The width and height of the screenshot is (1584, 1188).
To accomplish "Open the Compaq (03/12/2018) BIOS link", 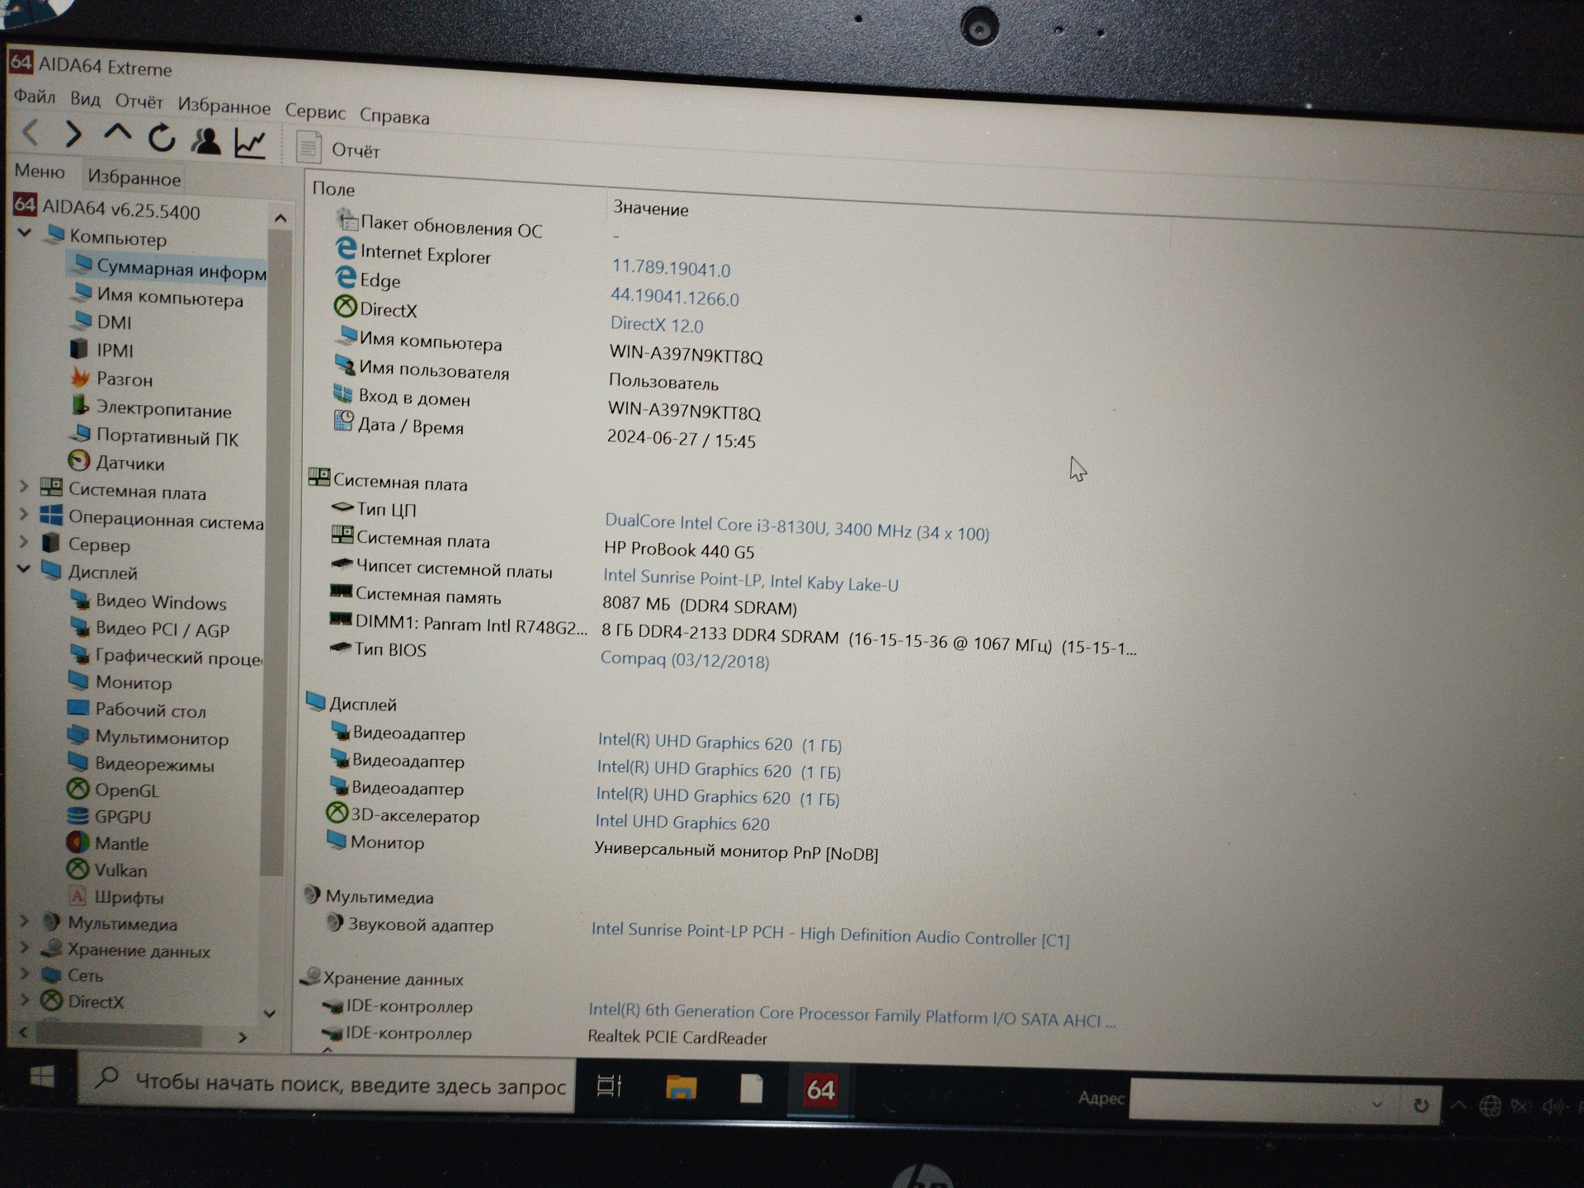I will (685, 659).
